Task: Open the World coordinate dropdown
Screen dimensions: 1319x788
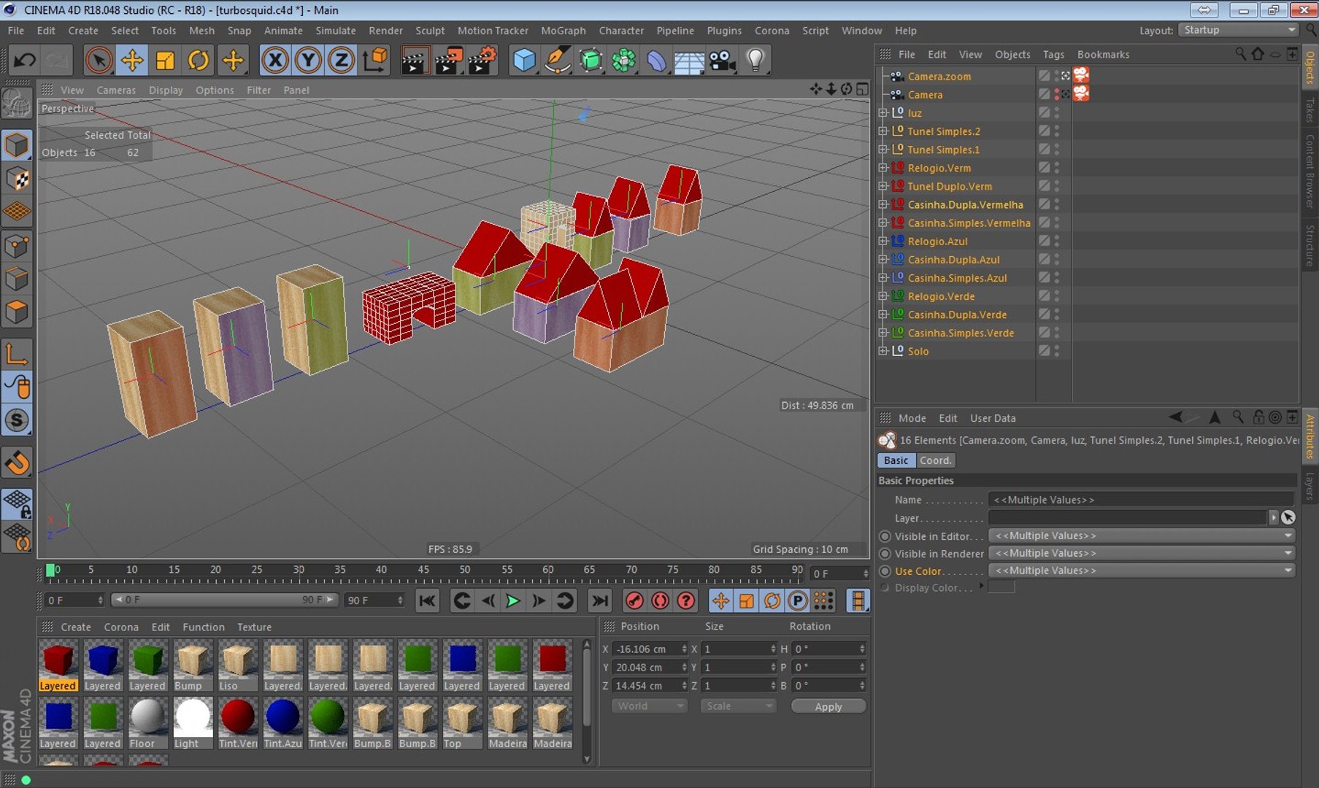Action: 649,706
